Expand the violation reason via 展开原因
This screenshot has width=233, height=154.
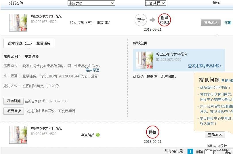tap(92, 70)
